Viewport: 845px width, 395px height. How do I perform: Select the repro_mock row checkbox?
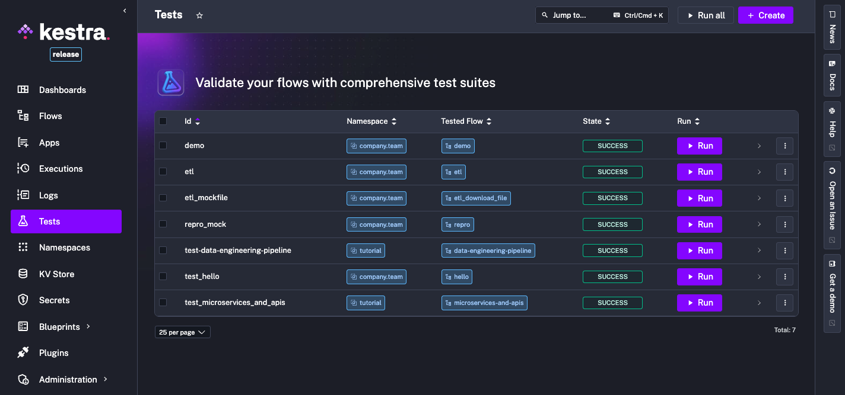coord(163,224)
